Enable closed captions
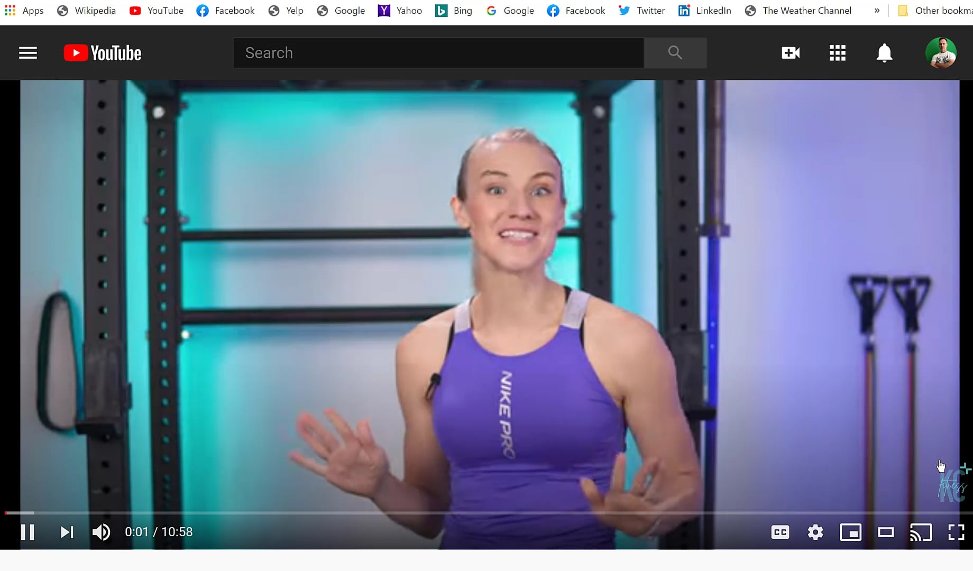Image resolution: width=973 pixels, height=571 pixels. tap(780, 532)
